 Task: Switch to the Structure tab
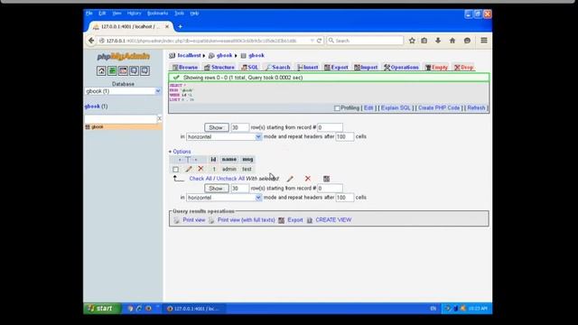point(219,68)
